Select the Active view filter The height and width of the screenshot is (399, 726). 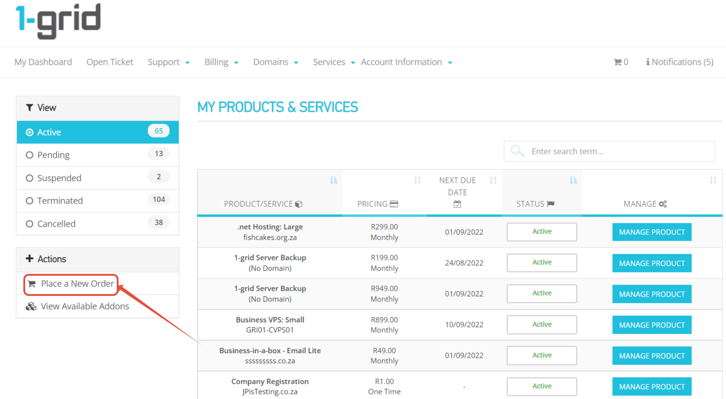[98, 132]
